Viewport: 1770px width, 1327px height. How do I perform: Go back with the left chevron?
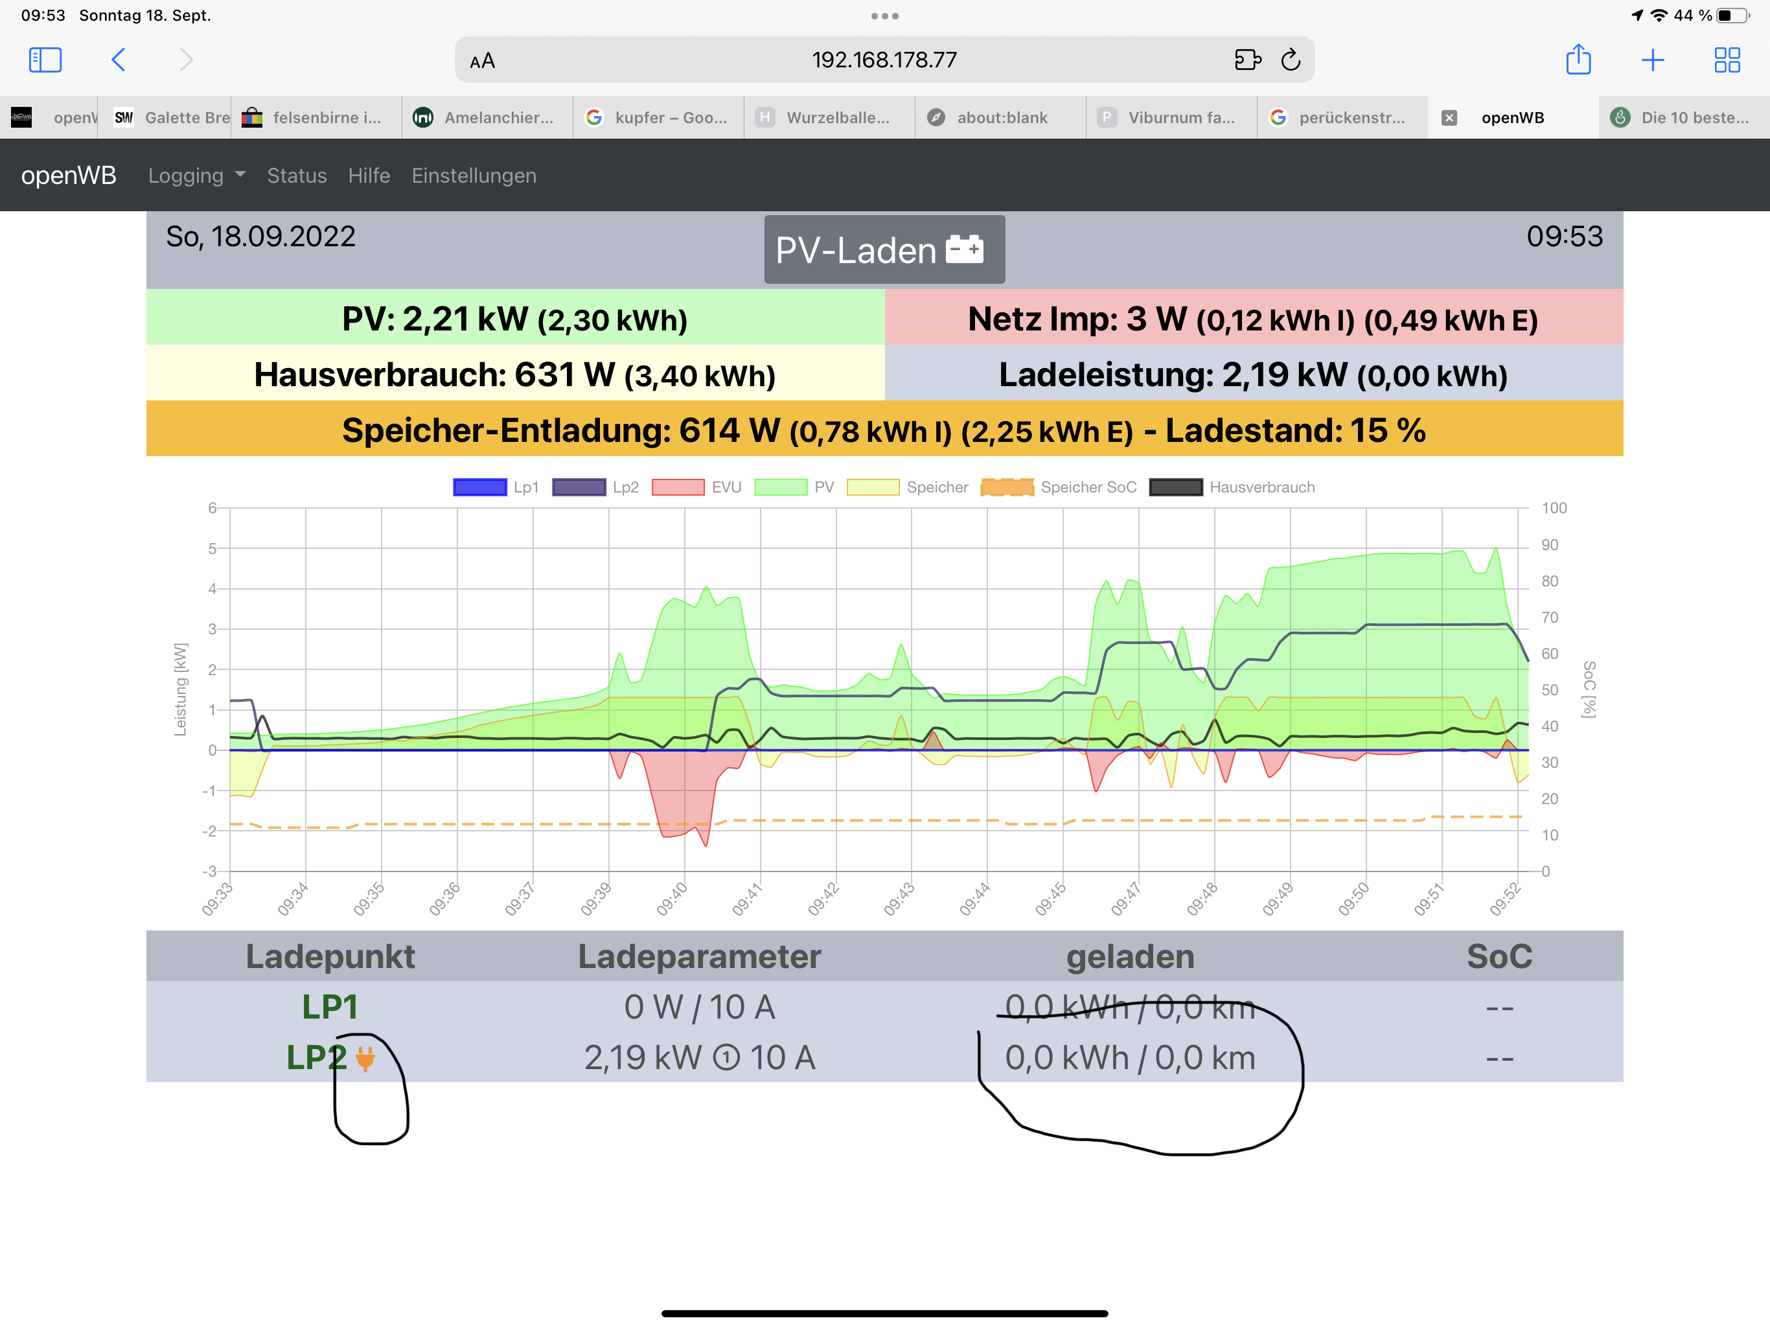(x=119, y=60)
